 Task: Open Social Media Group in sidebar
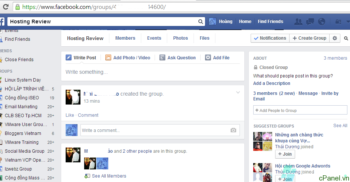[x=24, y=151]
